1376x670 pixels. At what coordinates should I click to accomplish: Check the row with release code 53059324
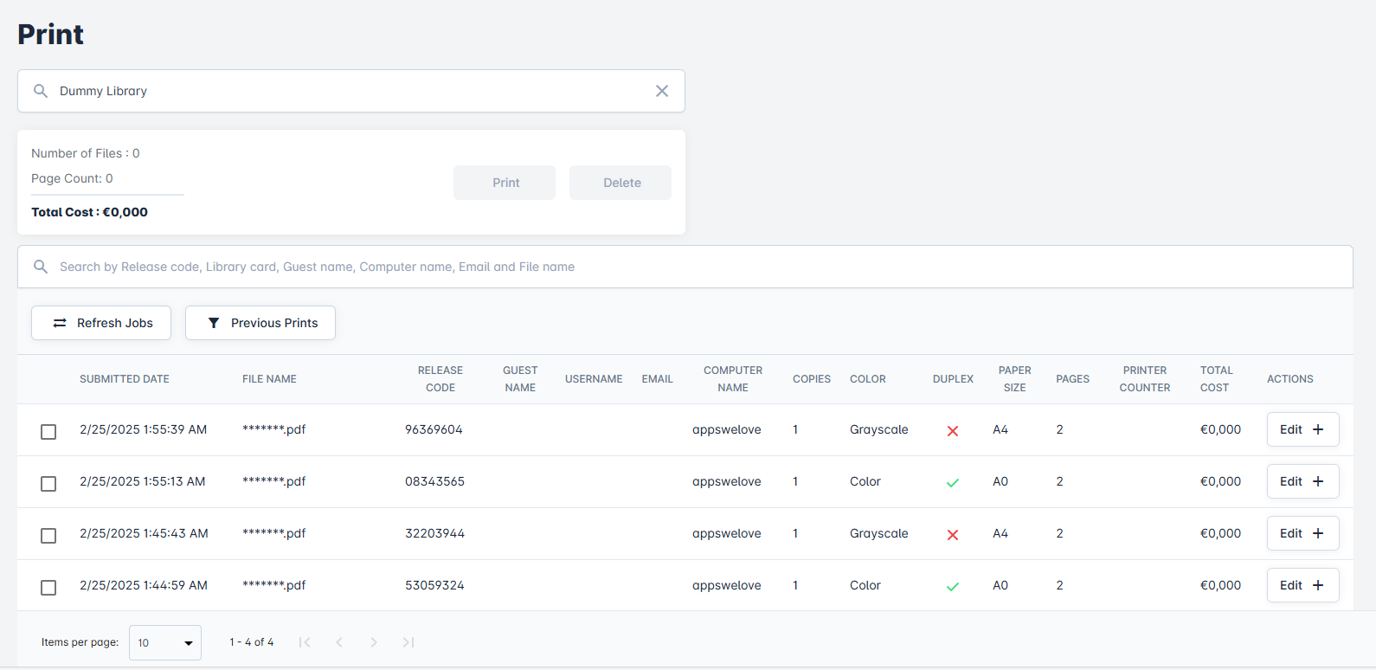(48, 588)
